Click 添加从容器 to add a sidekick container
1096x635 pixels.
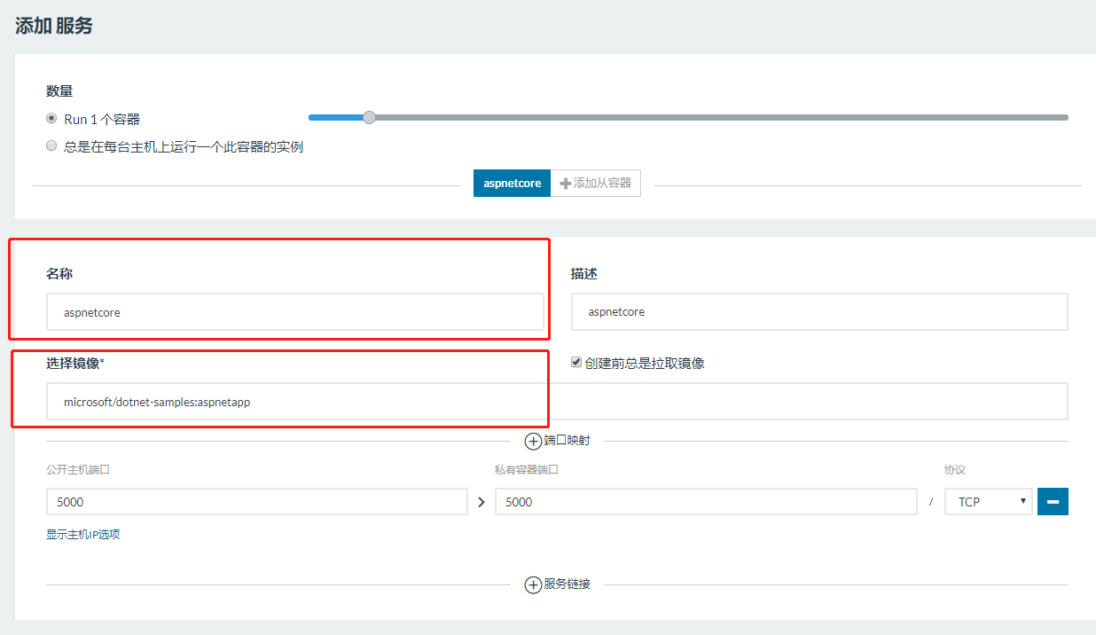tap(596, 183)
